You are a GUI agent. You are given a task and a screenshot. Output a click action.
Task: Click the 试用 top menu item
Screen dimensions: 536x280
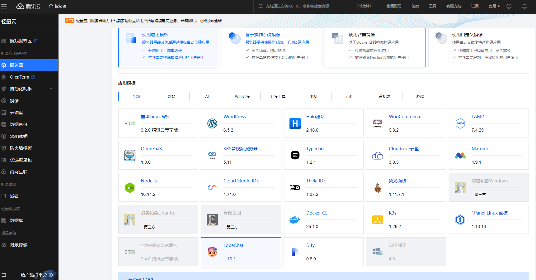pyautogui.click(x=475, y=6)
